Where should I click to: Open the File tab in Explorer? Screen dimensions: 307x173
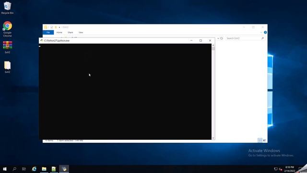48,32
